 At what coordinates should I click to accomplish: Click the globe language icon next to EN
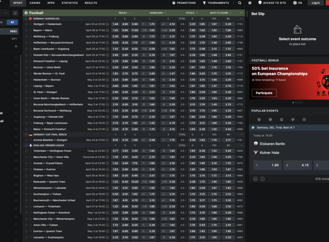pos(294,3)
